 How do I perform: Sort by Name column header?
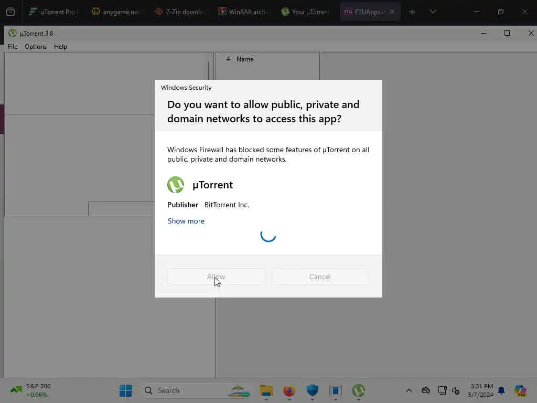coord(245,59)
